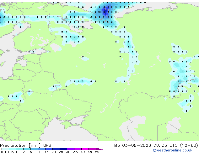Click the arrow tip past 50 on legend

click(x=99, y=149)
